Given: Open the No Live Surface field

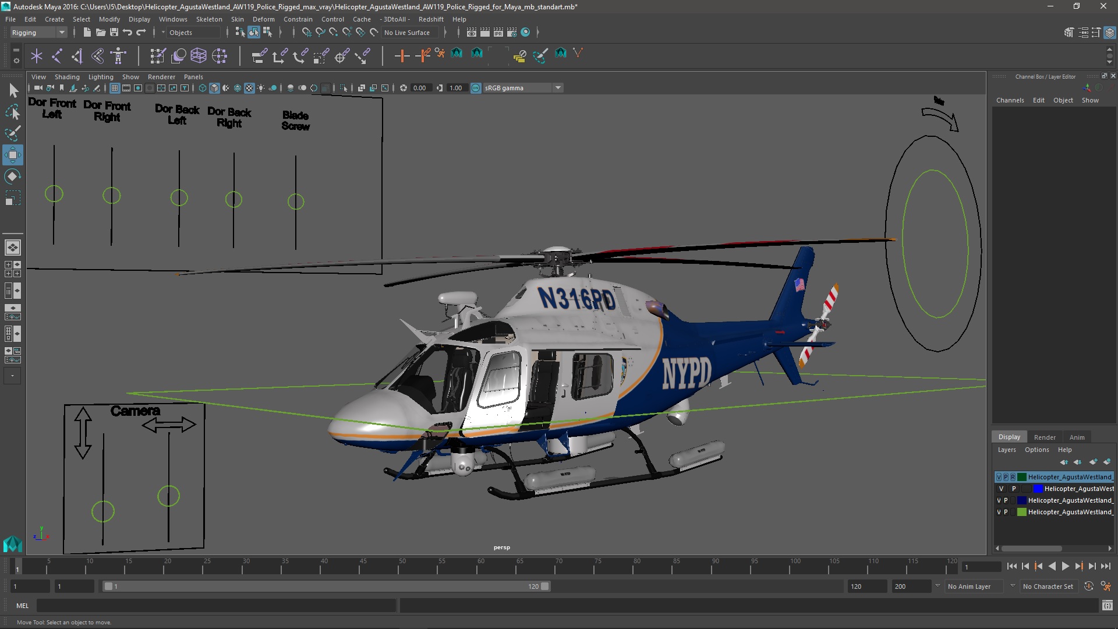Looking at the screenshot, I should [x=411, y=33].
